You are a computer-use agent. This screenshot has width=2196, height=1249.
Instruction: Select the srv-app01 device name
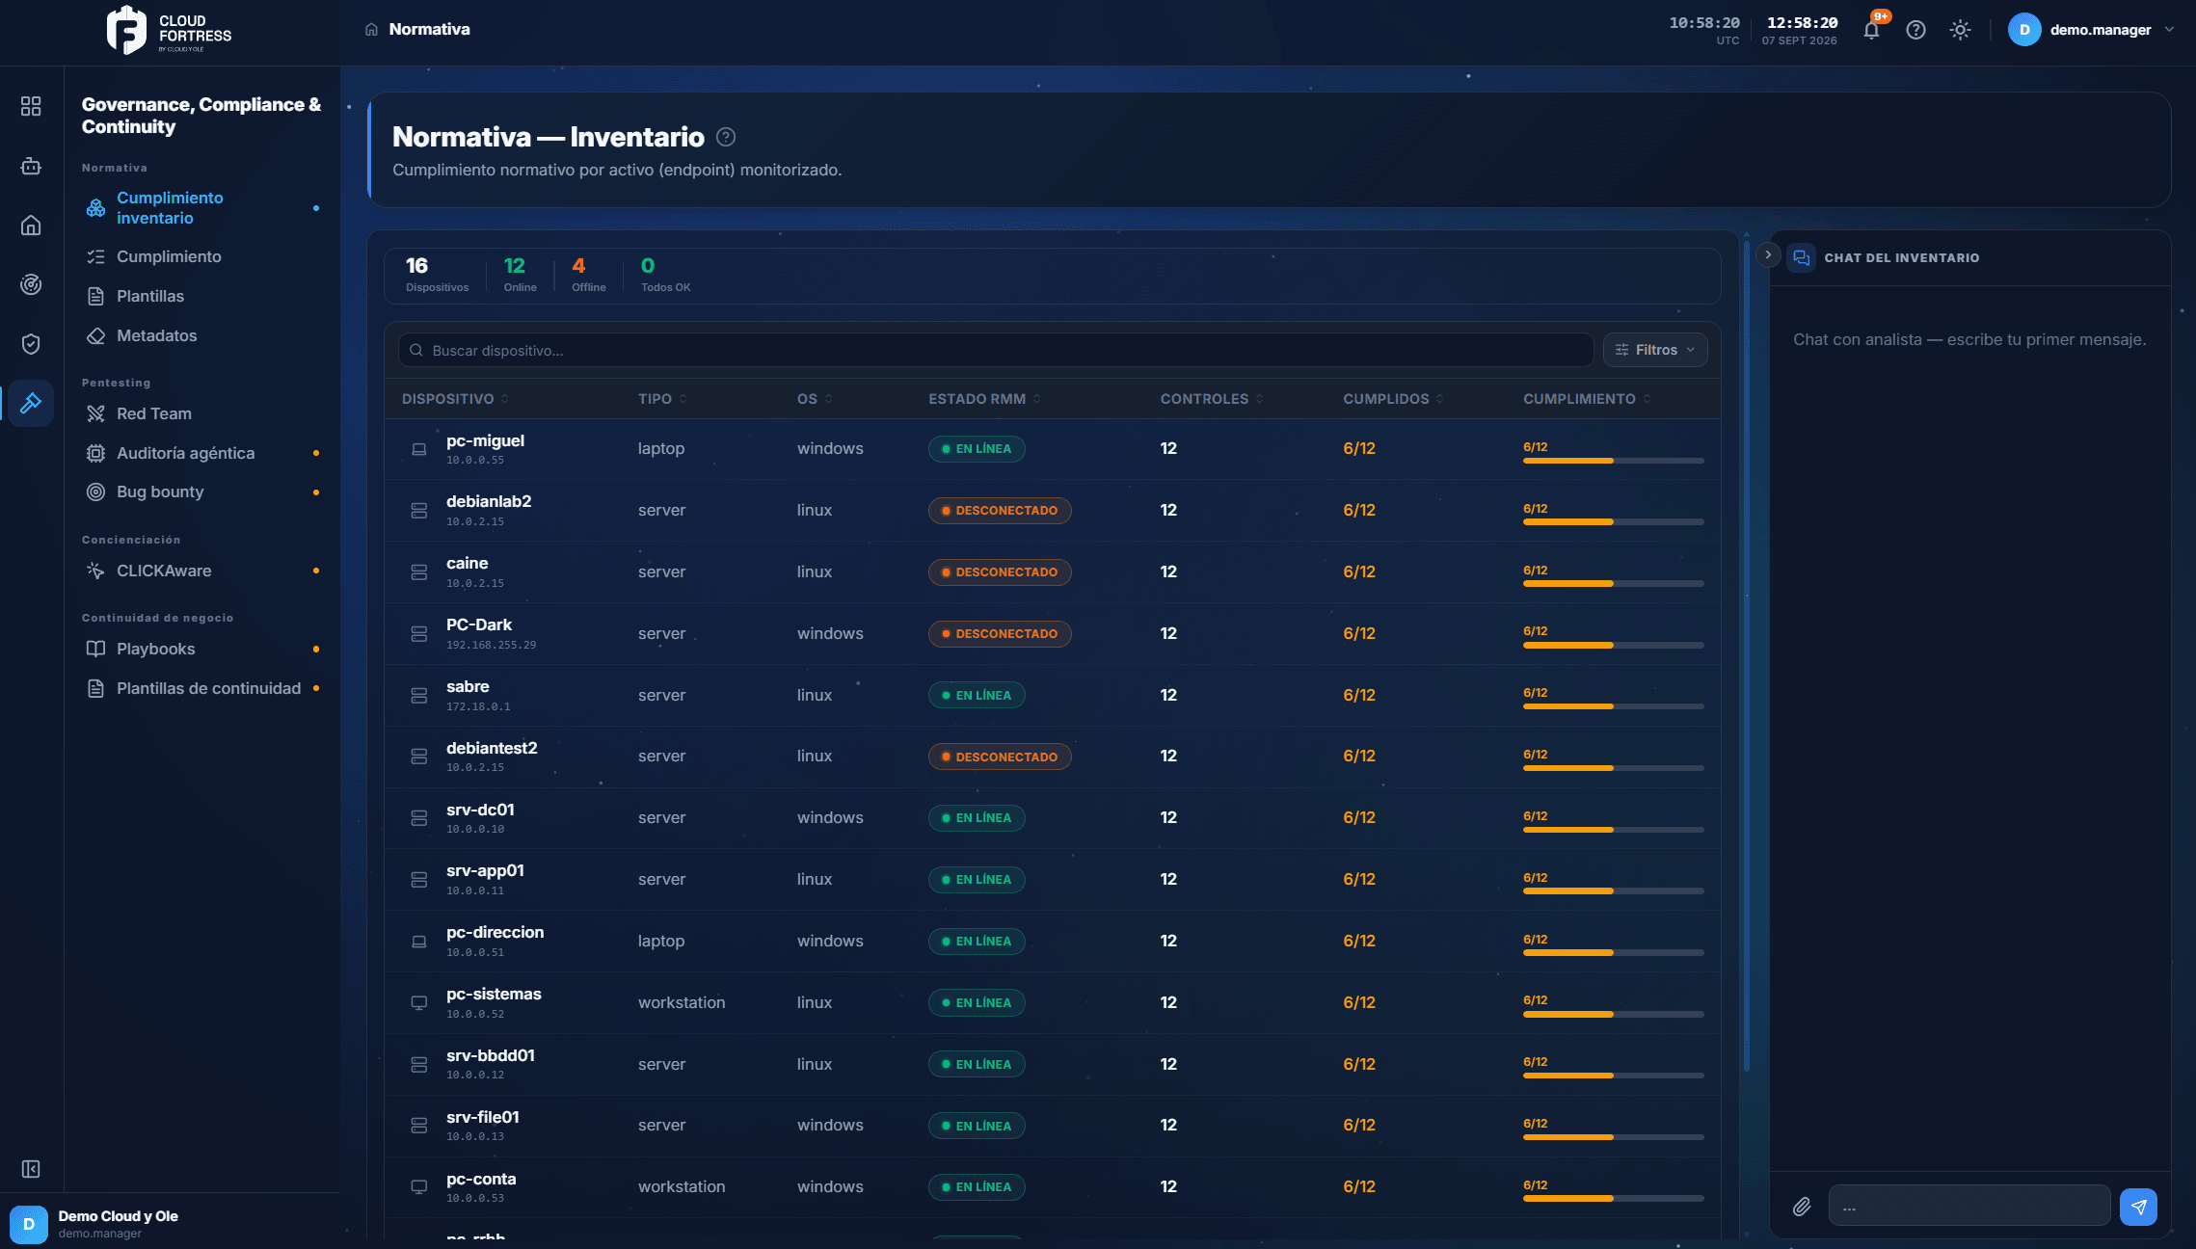click(485, 870)
